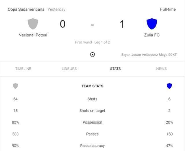
Task: Click small gray shield in Team Stats
Action: coord(15,86)
